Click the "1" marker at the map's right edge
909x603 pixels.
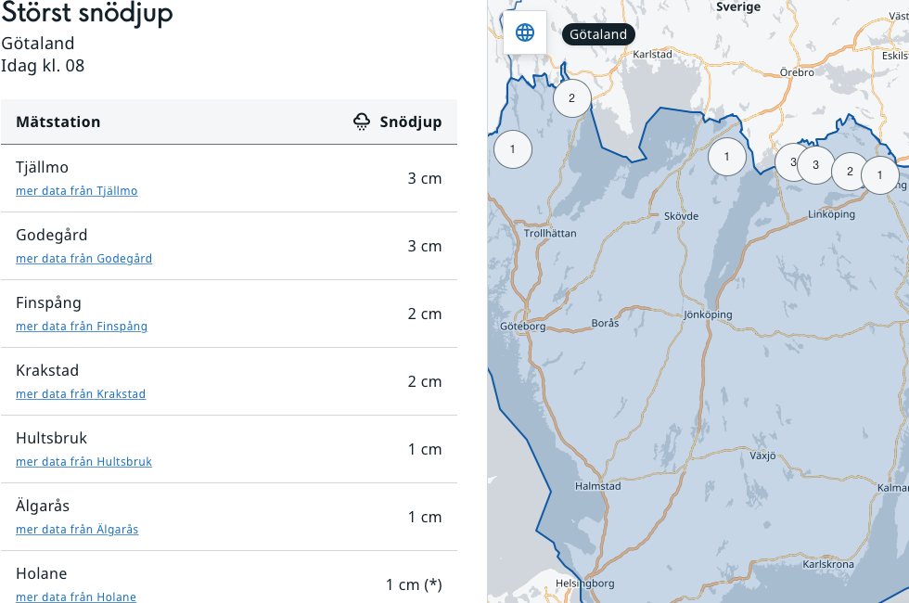(879, 174)
